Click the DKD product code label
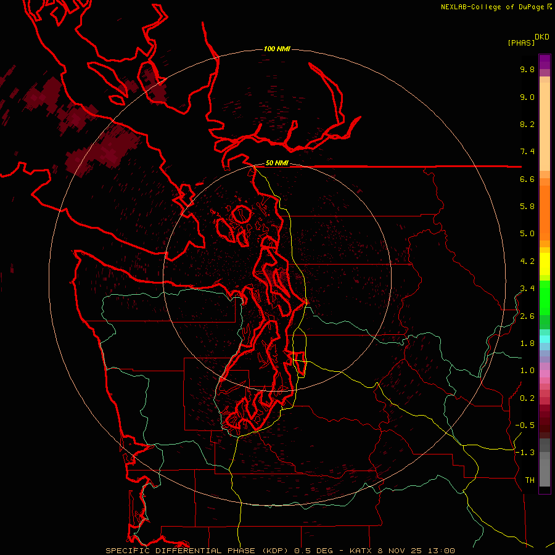This screenshot has height=555, width=555. click(542, 37)
